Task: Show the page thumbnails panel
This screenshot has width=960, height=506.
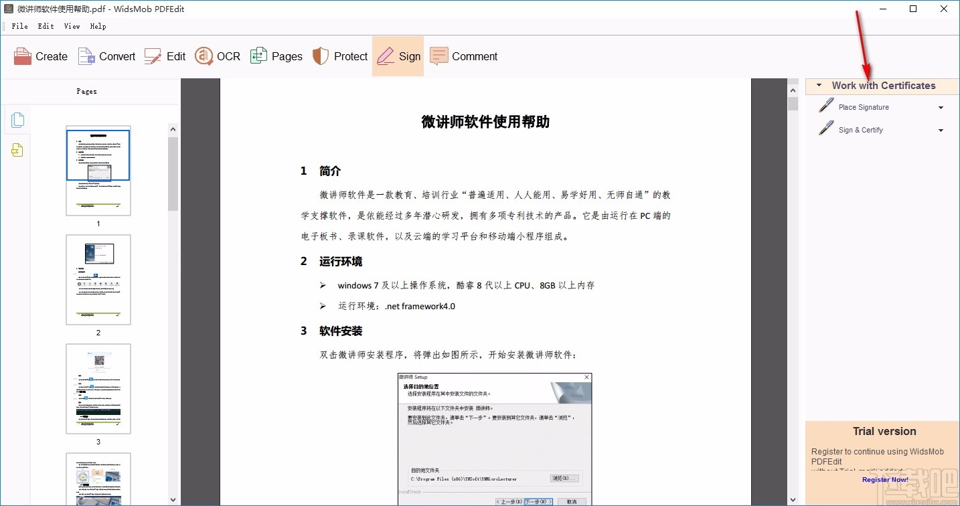Action: 17,119
